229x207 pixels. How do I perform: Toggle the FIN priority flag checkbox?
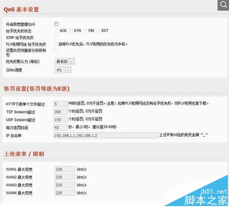[x=85, y=31]
